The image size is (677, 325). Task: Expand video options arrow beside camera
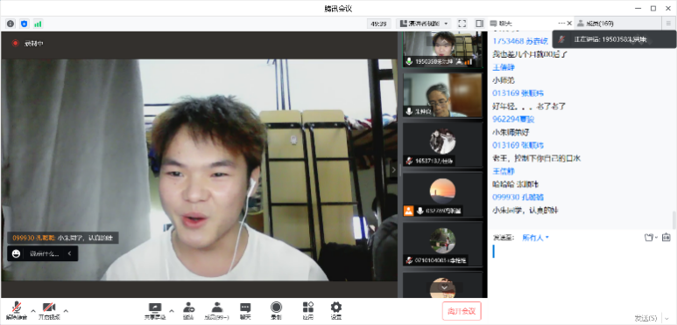pos(66,310)
